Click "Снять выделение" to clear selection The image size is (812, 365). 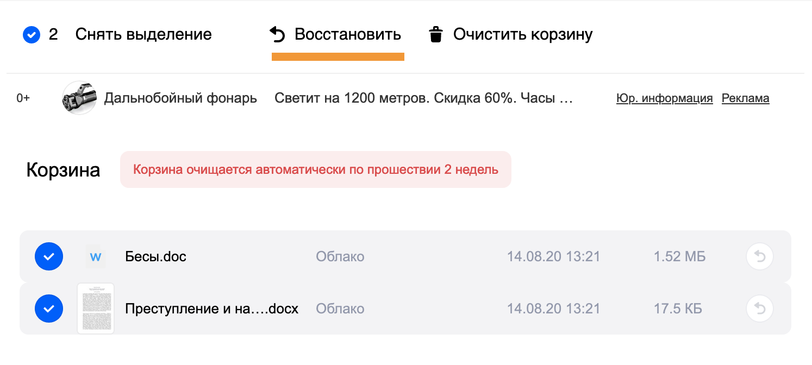[143, 35]
